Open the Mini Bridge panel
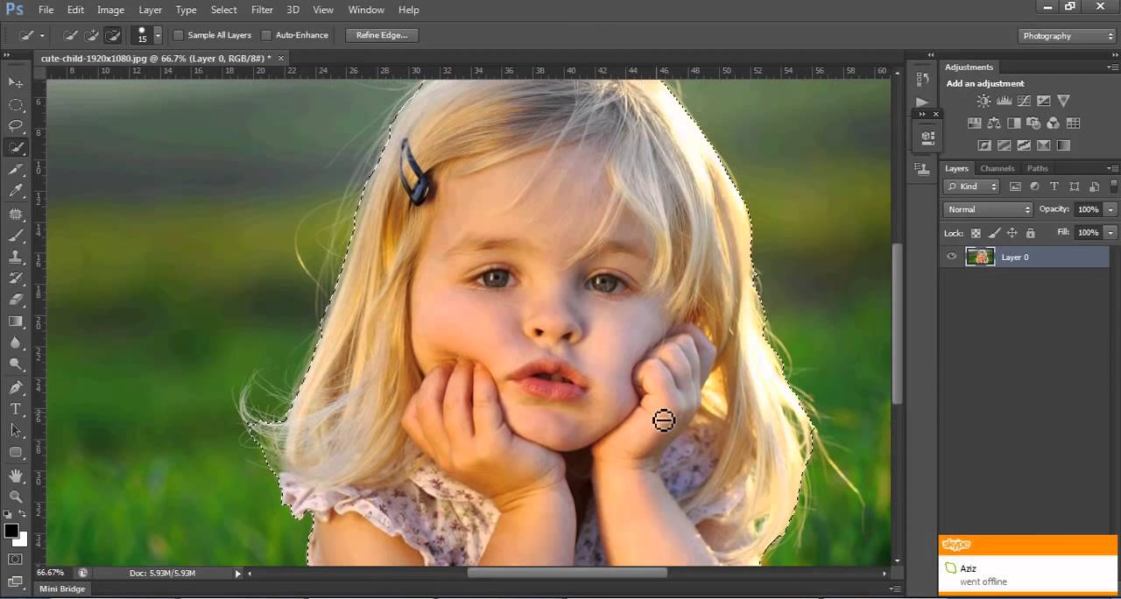This screenshot has width=1121, height=599. point(61,588)
